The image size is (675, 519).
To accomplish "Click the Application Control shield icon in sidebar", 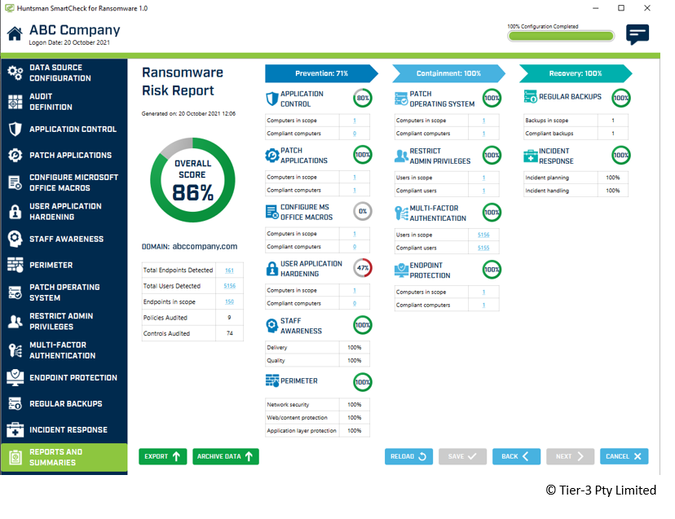I will [15, 129].
